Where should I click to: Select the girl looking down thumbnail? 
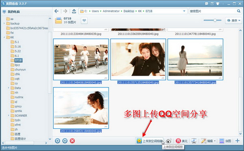[x=81, y=108]
